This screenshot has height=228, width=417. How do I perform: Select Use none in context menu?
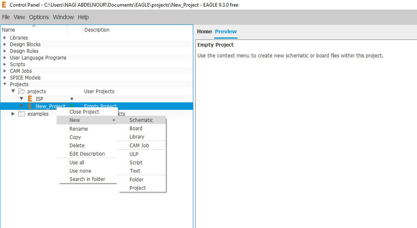coord(87,171)
